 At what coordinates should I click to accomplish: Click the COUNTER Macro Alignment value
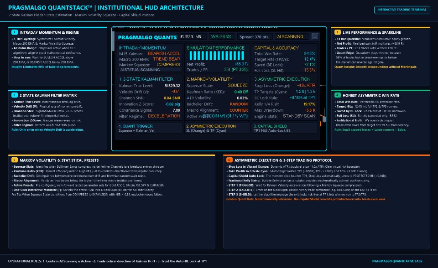pos(239,110)
